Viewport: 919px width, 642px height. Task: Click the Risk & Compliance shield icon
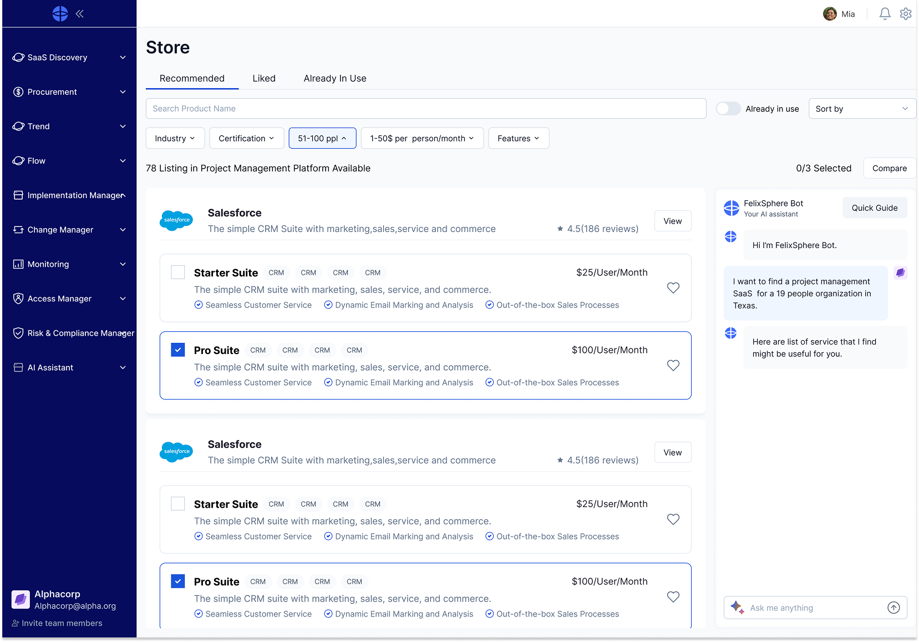tap(18, 333)
